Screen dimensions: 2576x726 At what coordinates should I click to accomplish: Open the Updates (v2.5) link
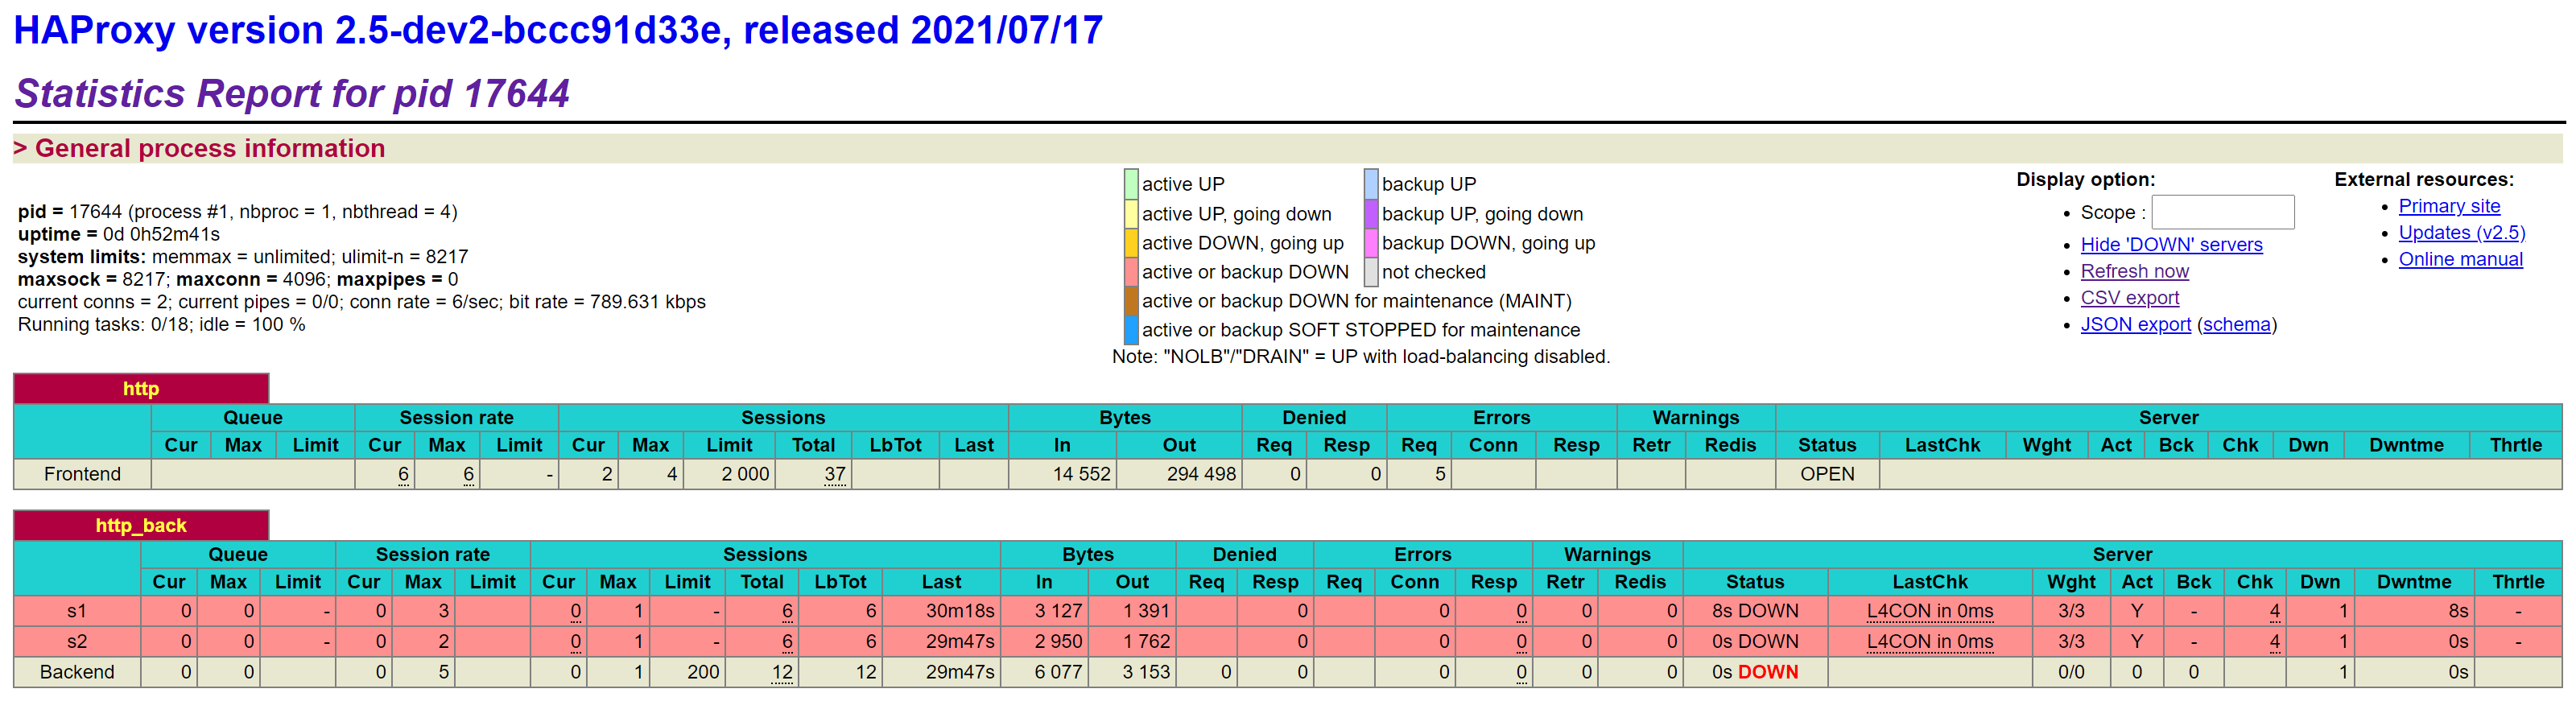click(x=2462, y=232)
